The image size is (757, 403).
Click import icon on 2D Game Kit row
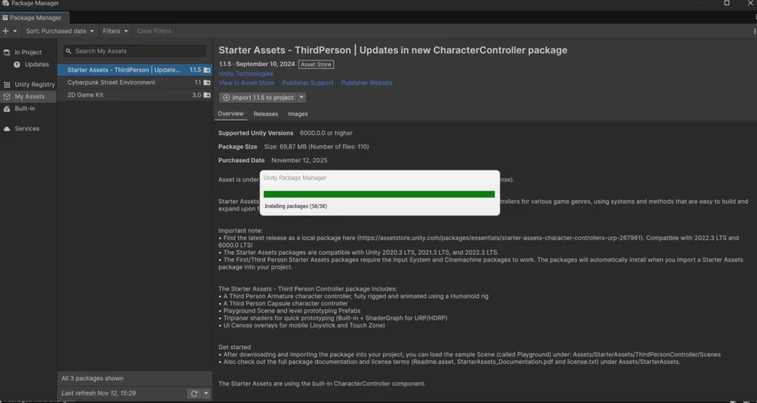tap(207, 95)
